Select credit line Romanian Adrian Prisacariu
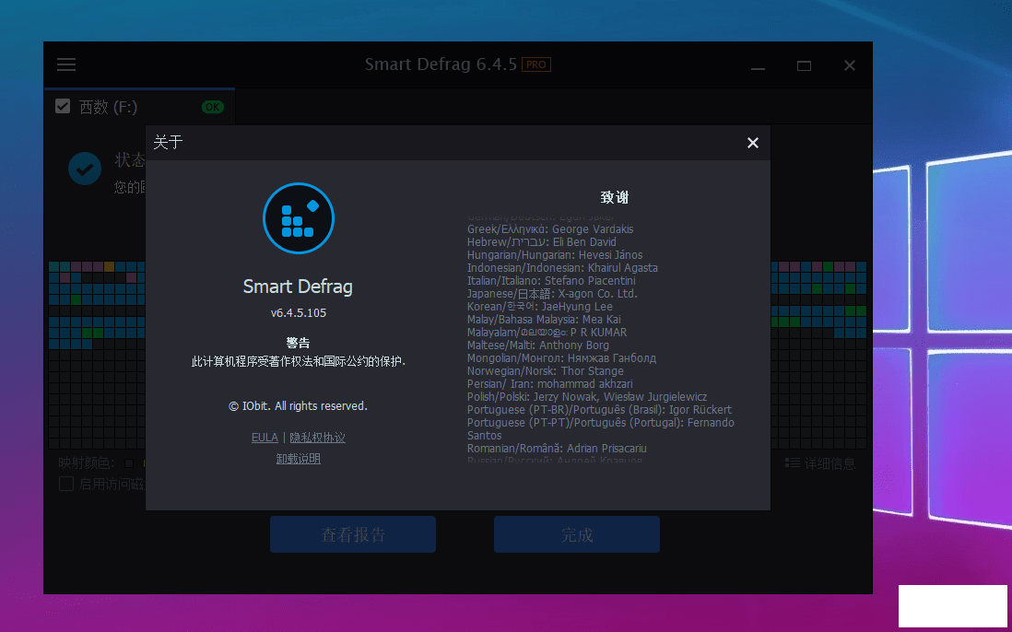1012x632 pixels. (x=557, y=448)
